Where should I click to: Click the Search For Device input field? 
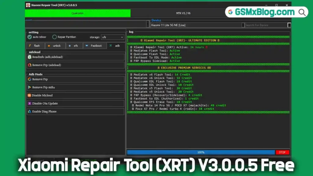tap(266, 25)
